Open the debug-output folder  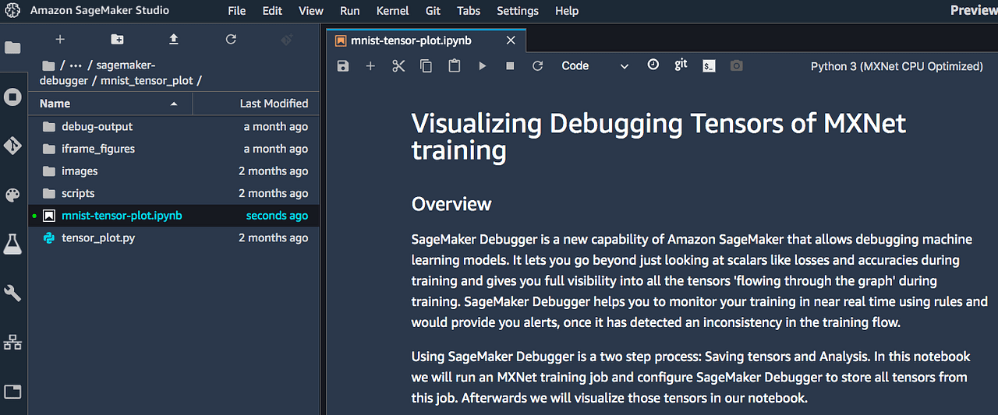coord(174,126)
